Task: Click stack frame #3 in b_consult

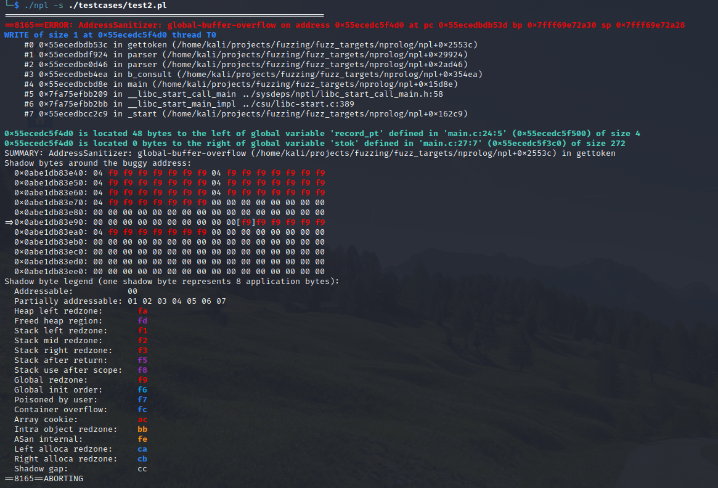Action: tap(253, 74)
